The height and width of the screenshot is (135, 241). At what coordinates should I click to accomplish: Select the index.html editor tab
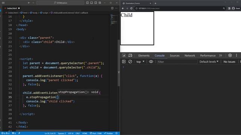pos(12,8)
